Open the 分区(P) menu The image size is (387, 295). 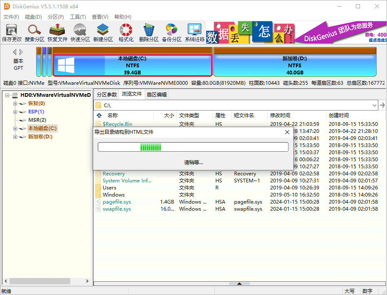coord(56,17)
